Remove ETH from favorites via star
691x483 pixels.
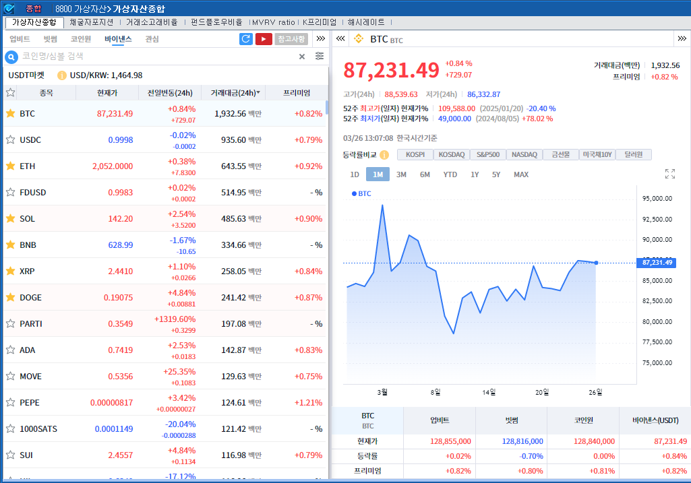[x=10, y=166]
